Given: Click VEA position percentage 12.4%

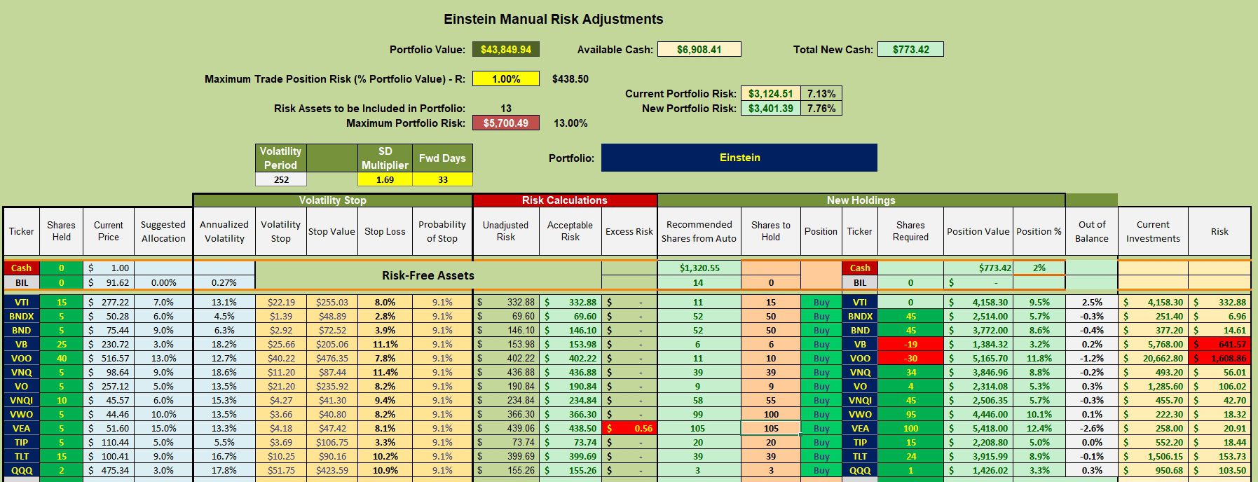Looking at the screenshot, I should 1039,428.
